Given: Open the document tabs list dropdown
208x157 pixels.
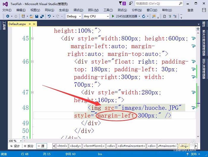Looking at the screenshot, I should 198,24.
